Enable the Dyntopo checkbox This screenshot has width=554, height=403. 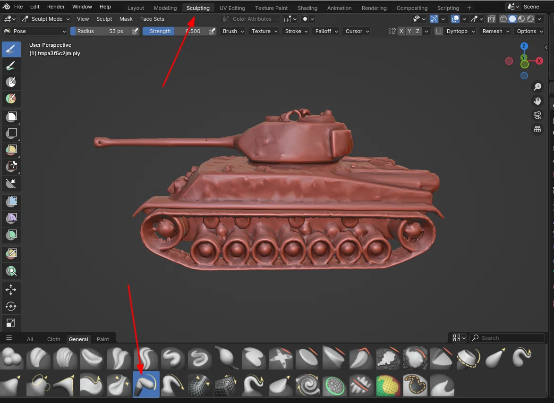(x=438, y=31)
